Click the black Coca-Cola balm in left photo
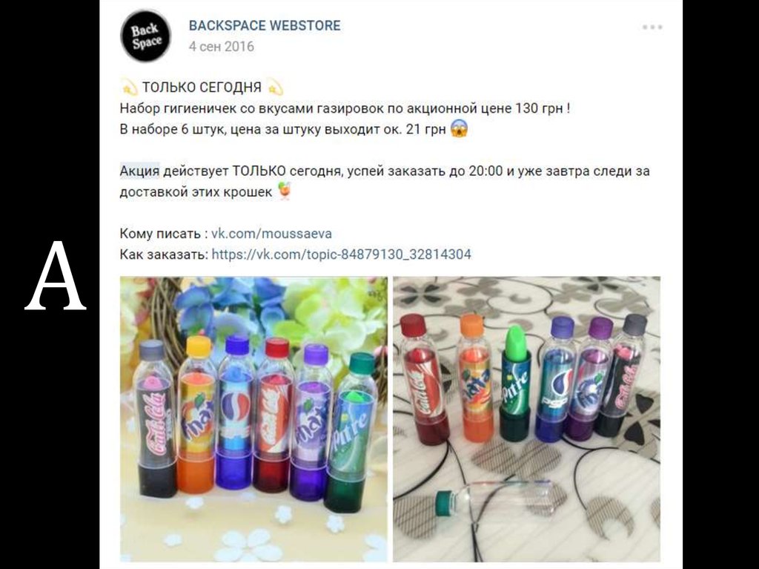Screen dimensions: 759x569 point(157,418)
